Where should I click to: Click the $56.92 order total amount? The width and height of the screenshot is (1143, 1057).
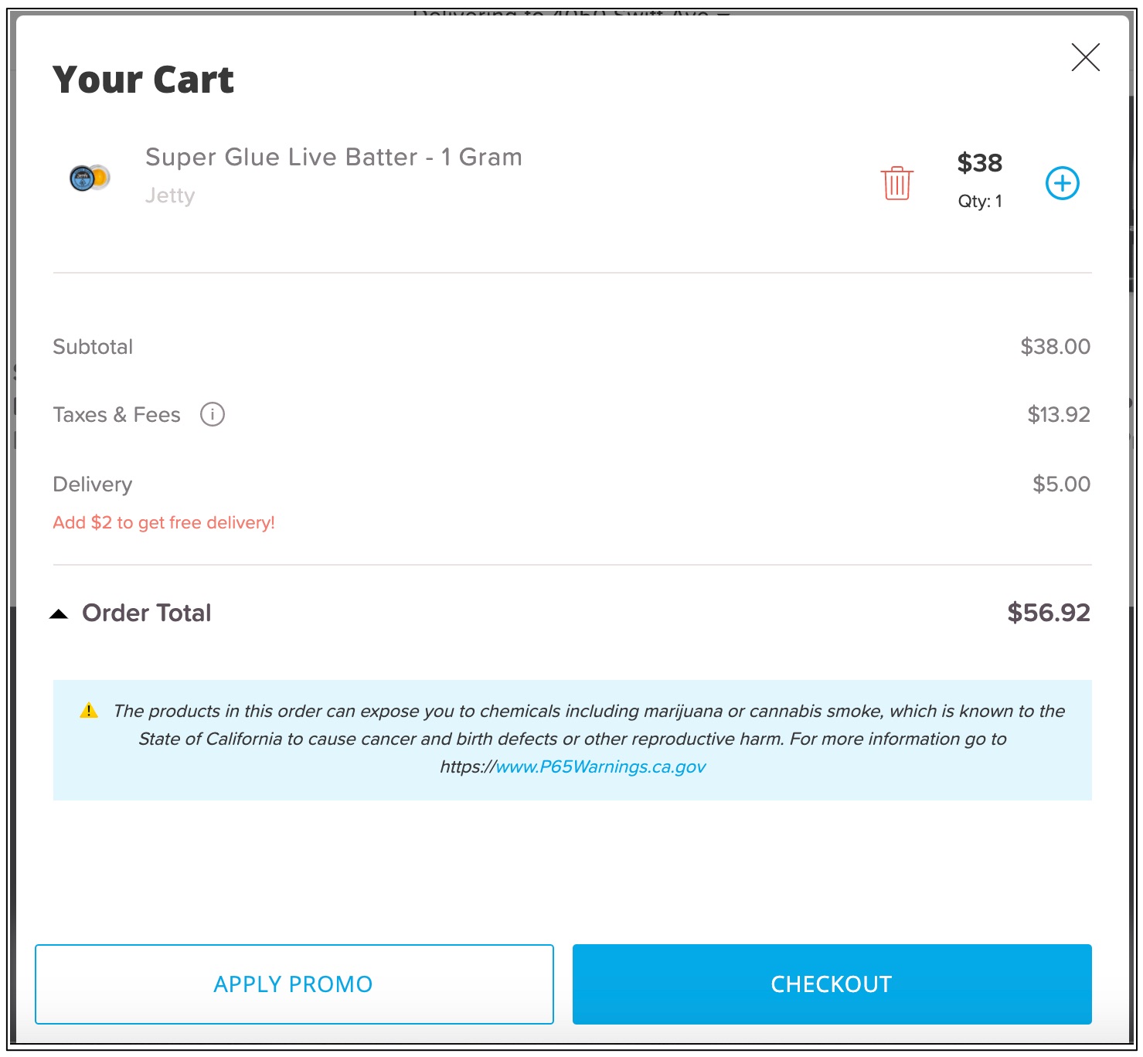(x=1049, y=613)
